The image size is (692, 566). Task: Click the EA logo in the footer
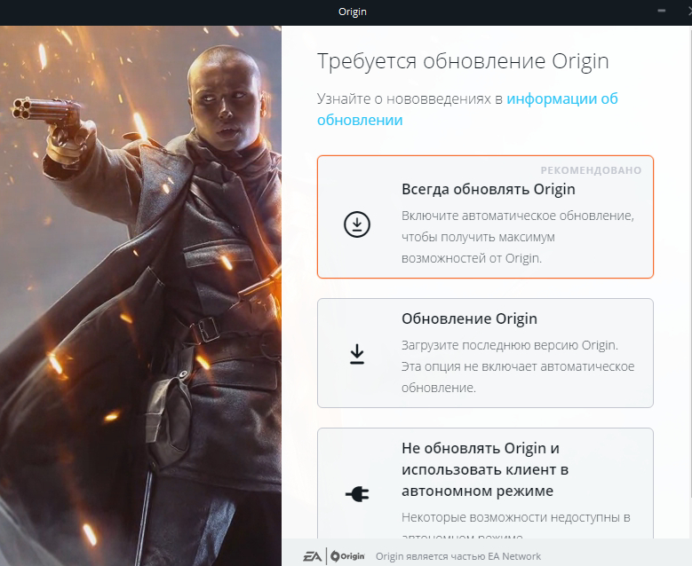[313, 556]
